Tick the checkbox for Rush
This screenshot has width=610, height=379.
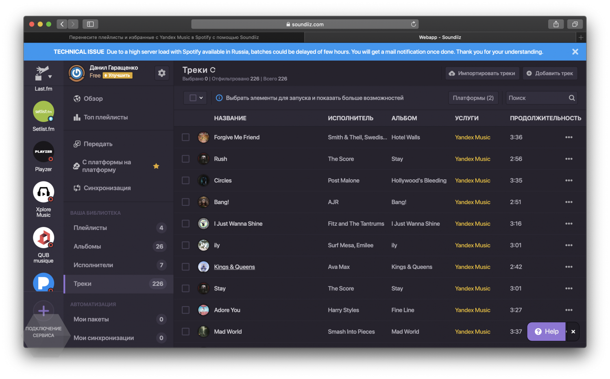(x=185, y=159)
